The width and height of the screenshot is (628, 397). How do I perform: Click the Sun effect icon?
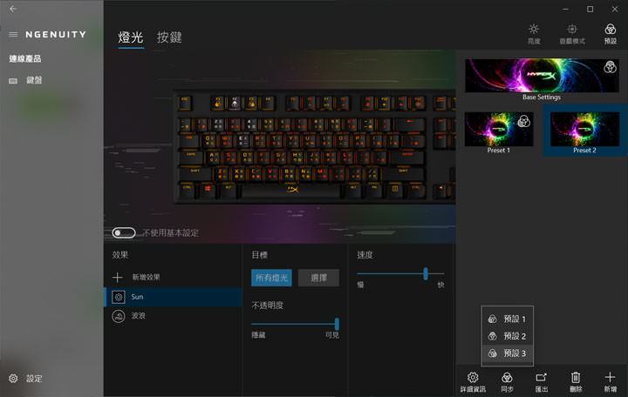118,297
